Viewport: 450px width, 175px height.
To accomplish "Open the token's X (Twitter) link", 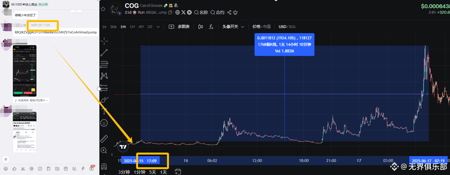I will coord(184,12).
